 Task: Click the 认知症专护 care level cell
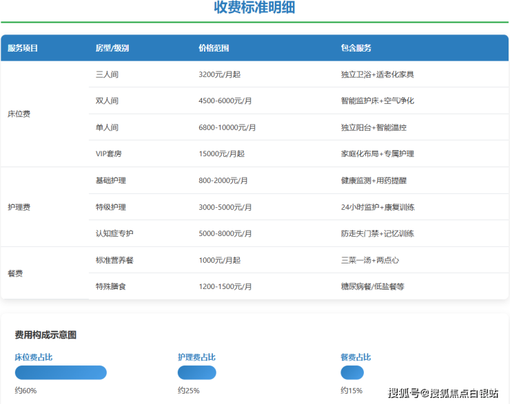(114, 233)
